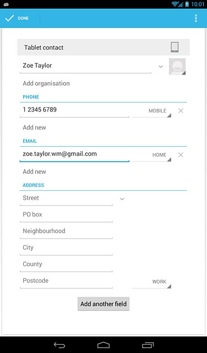Tap the Done checkmark icon
Screen dimensions: 207x353
(9, 18)
